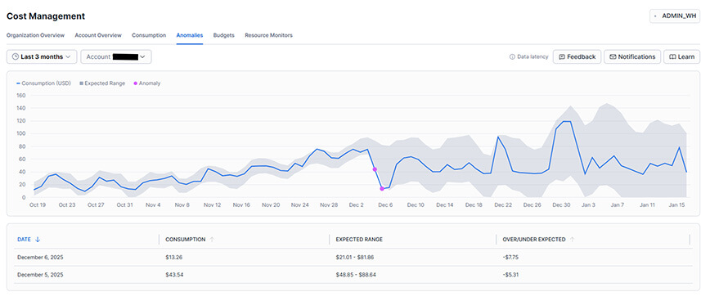Select the Anomalies tab
The image size is (701, 301).
[x=190, y=35]
